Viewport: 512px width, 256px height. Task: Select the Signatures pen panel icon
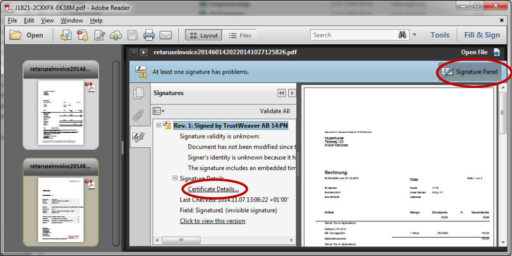[138, 137]
